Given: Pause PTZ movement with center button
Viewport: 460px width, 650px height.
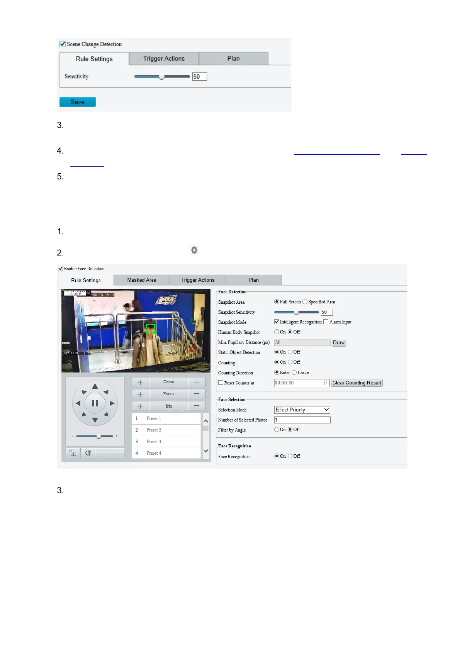Looking at the screenshot, I should [95, 403].
